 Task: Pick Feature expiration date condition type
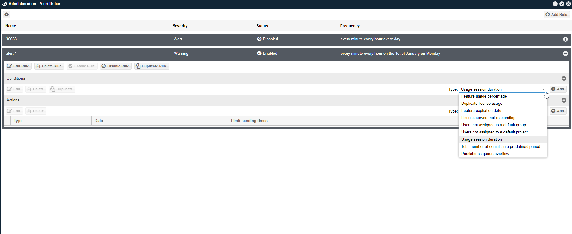click(481, 111)
